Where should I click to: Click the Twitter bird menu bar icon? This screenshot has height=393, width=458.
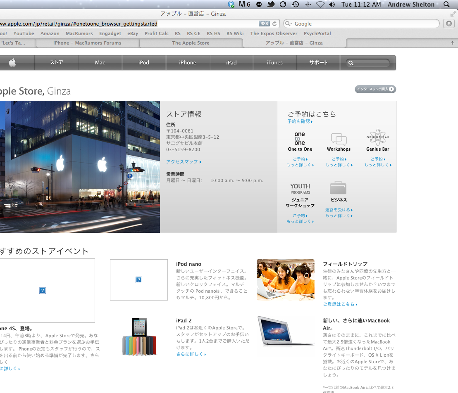pos(271,5)
